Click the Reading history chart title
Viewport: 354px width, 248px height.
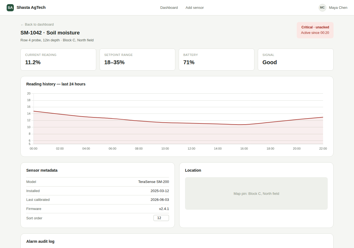click(x=56, y=84)
